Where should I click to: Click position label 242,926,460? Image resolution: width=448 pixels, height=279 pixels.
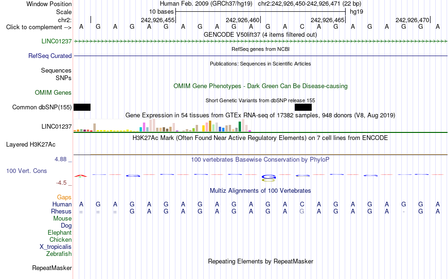click(x=242, y=20)
